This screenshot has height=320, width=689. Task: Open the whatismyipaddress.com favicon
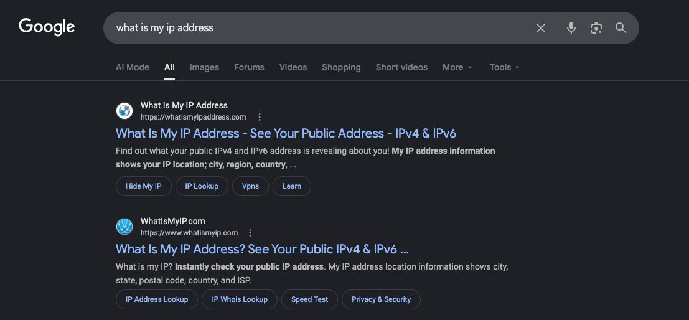[124, 111]
